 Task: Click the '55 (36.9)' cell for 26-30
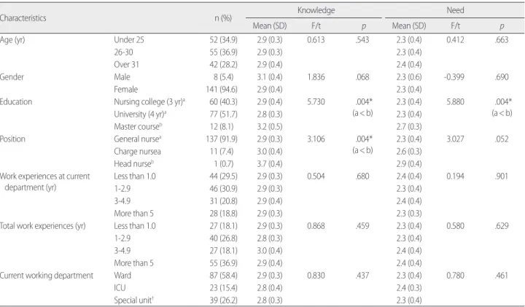(x=223, y=53)
